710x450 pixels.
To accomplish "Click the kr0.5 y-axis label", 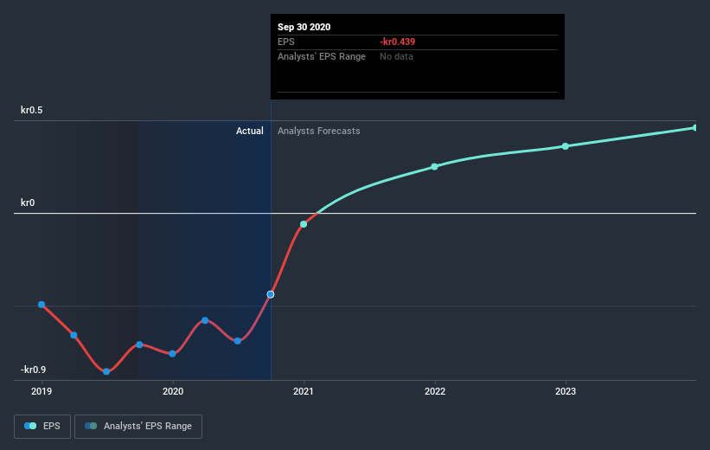I will tap(32, 110).
